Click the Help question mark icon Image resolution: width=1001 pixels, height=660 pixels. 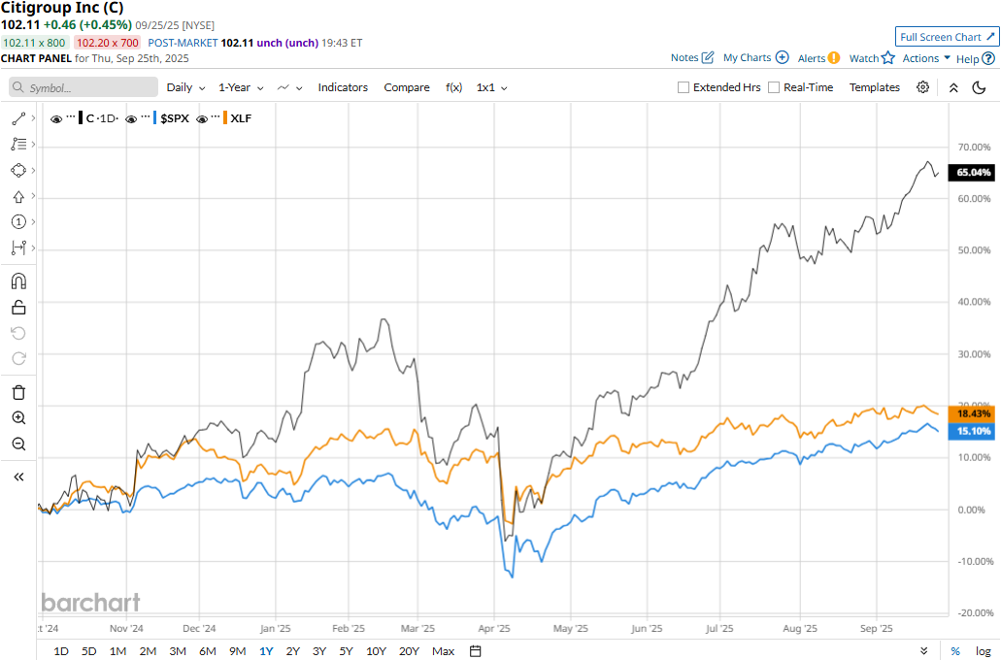pos(988,59)
